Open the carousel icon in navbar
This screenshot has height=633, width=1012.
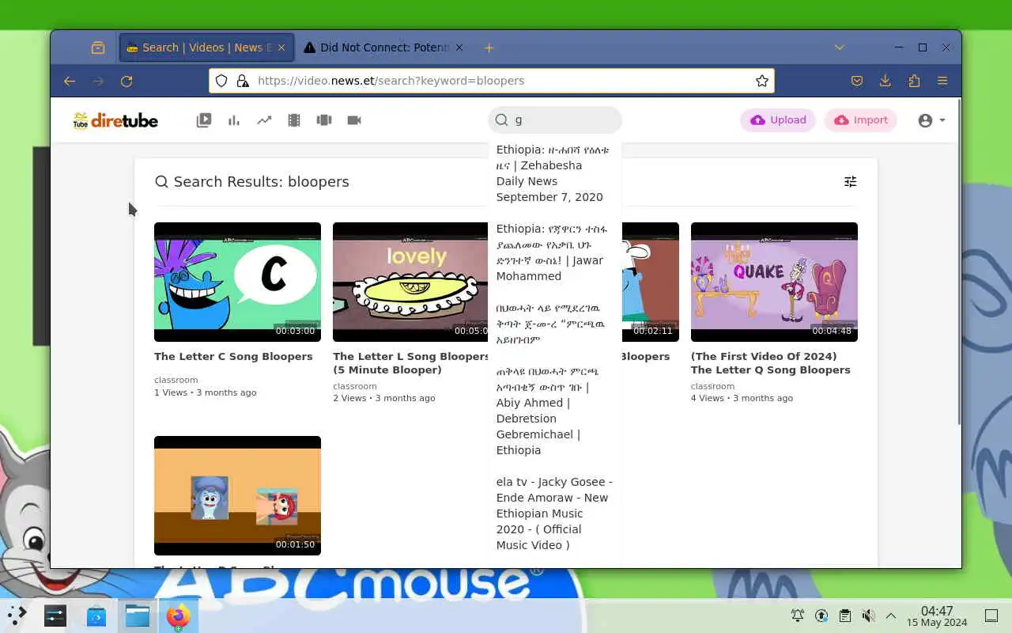tap(324, 120)
